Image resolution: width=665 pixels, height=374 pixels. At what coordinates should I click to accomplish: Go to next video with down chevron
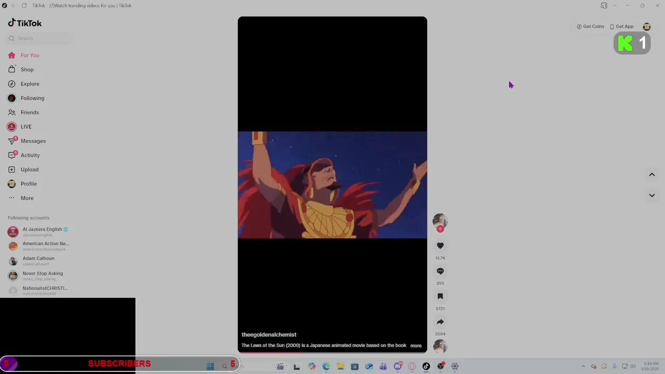click(651, 195)
